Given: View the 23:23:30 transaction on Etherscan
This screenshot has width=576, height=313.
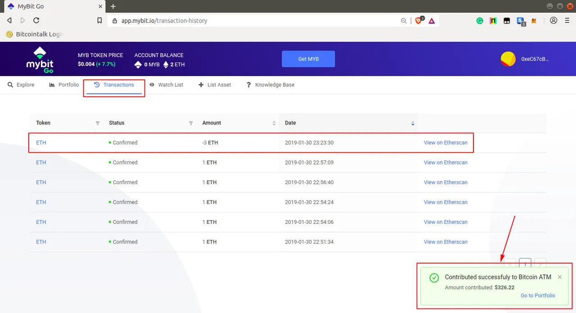Looking at the screenshot, I should point(445,143).
